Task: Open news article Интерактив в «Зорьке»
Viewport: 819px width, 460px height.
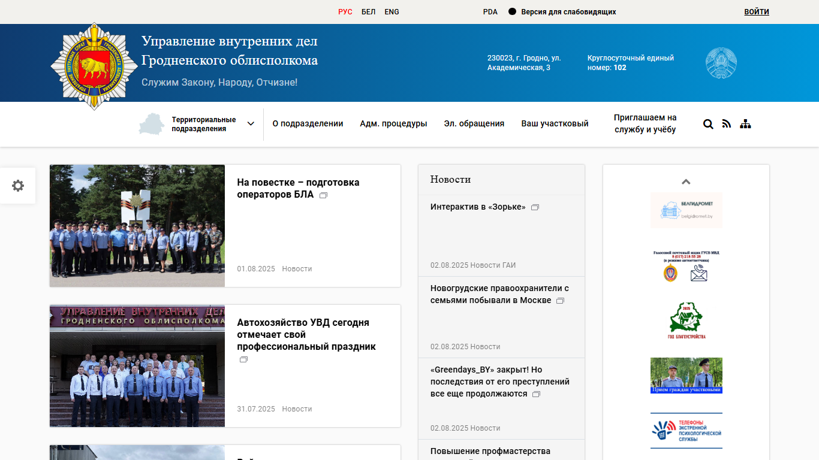Action: tap(478, 207)
